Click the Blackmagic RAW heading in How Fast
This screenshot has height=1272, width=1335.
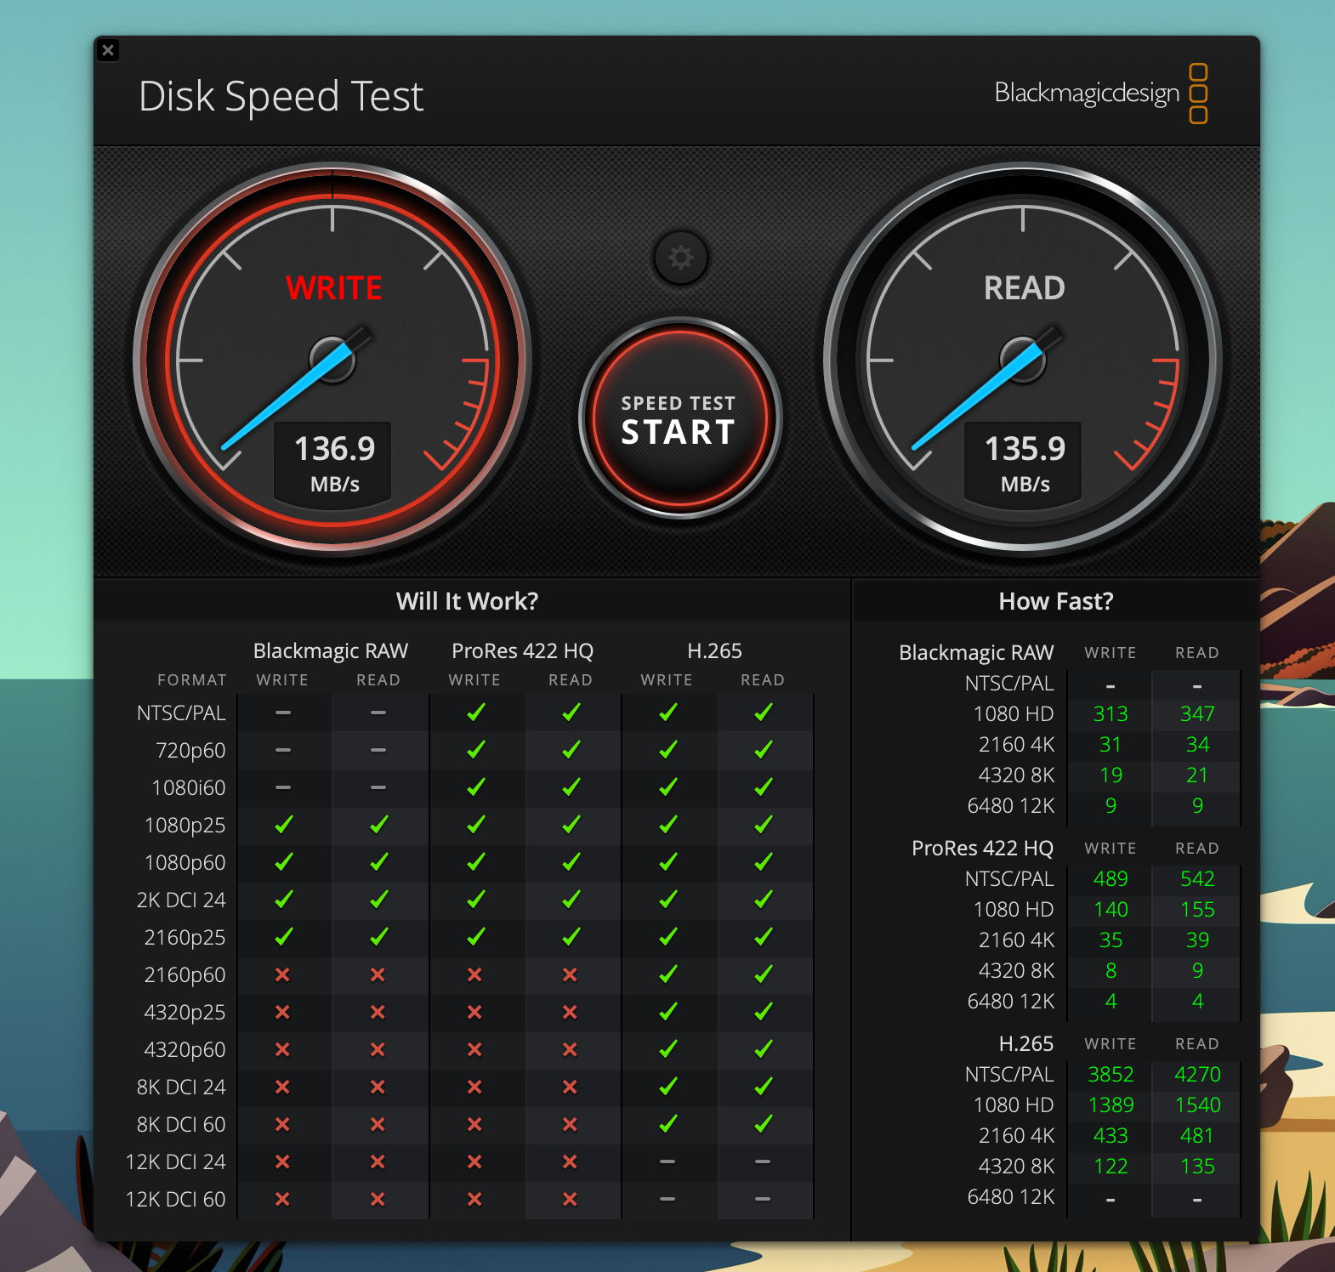click(x=976, y=653)
